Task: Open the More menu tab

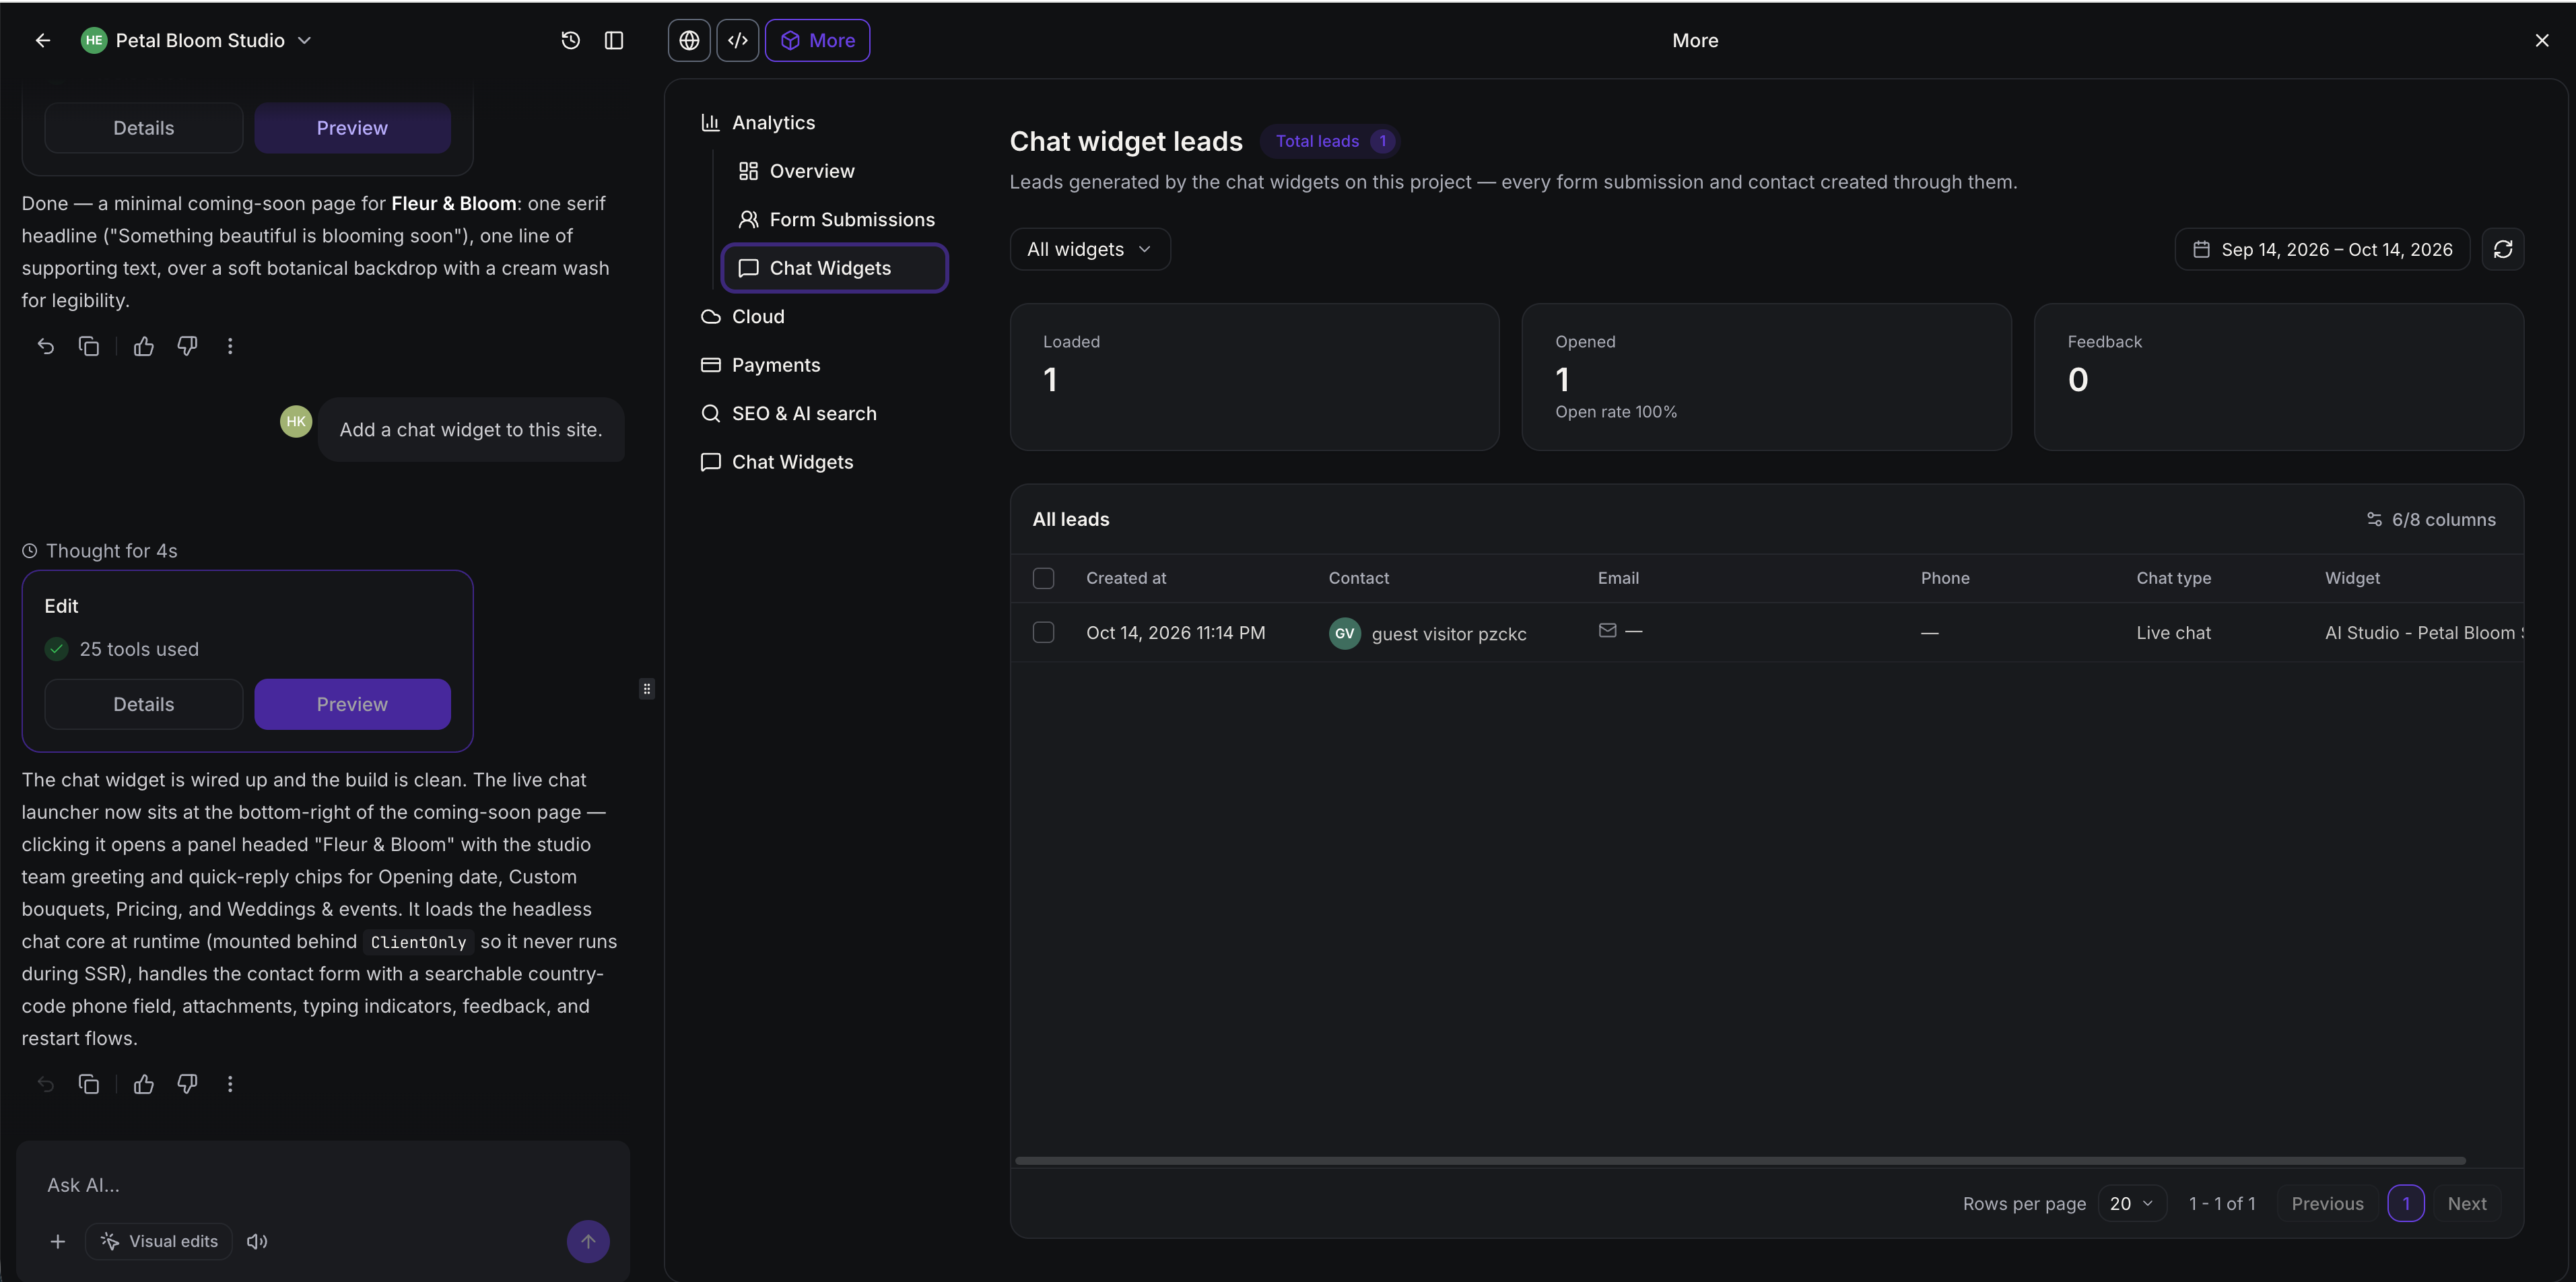Action: (x=817, y=40)
